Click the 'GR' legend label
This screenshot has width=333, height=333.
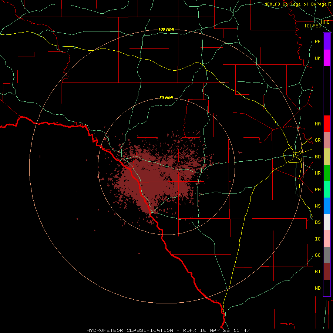[318, 140]
